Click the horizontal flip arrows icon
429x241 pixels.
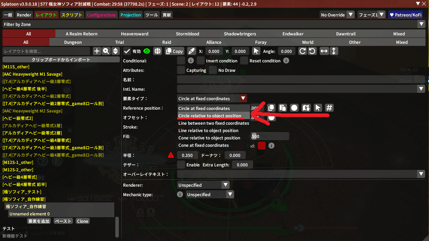tap(324, 51)
